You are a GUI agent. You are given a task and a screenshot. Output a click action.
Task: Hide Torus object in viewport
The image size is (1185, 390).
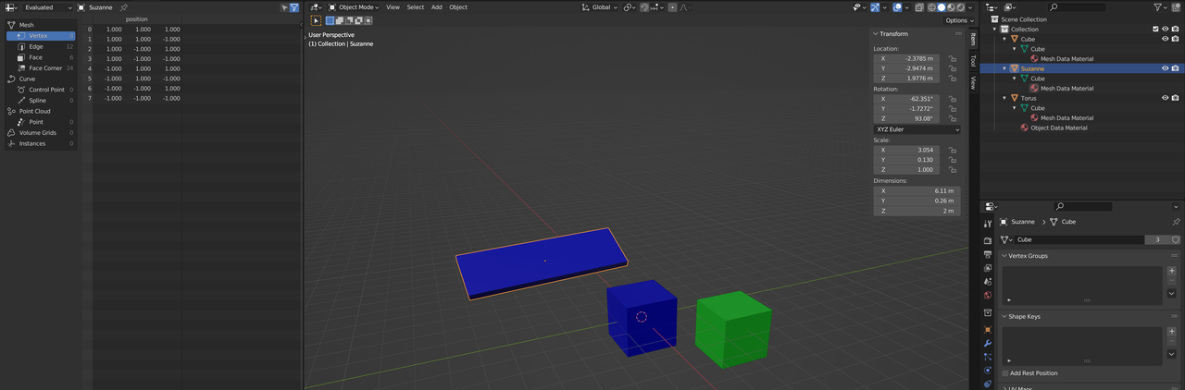coord(1165,98)
